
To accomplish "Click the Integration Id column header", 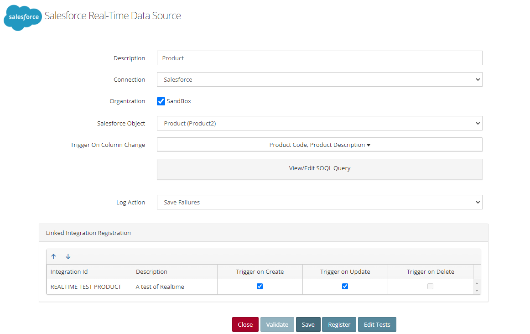I will tap(89, 272).
